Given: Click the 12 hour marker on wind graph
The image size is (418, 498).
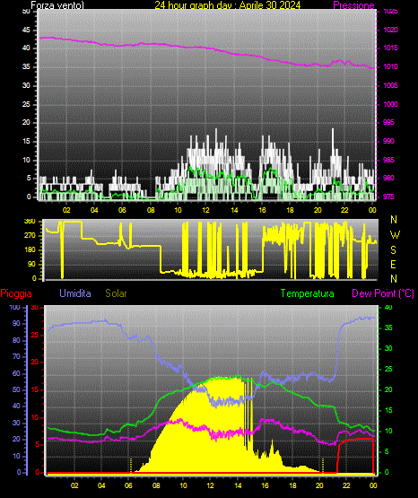Looking at the screenshot, I should click(205, 210).
